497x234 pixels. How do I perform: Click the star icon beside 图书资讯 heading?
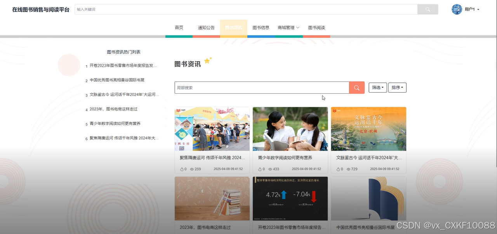tap(208, 60)
